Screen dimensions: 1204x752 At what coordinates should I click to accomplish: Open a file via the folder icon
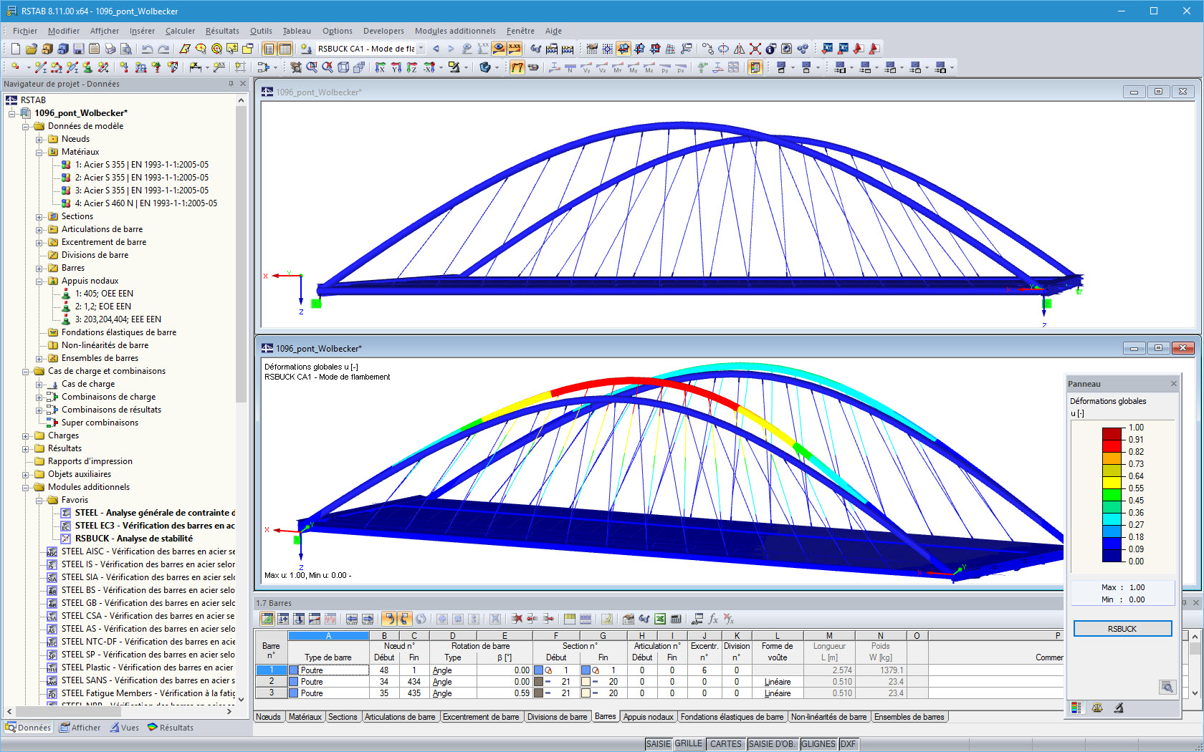pos(31,49)
